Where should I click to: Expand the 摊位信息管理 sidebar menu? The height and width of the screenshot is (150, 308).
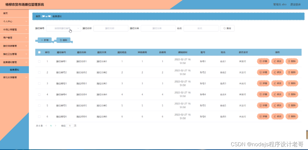point(14,46)
